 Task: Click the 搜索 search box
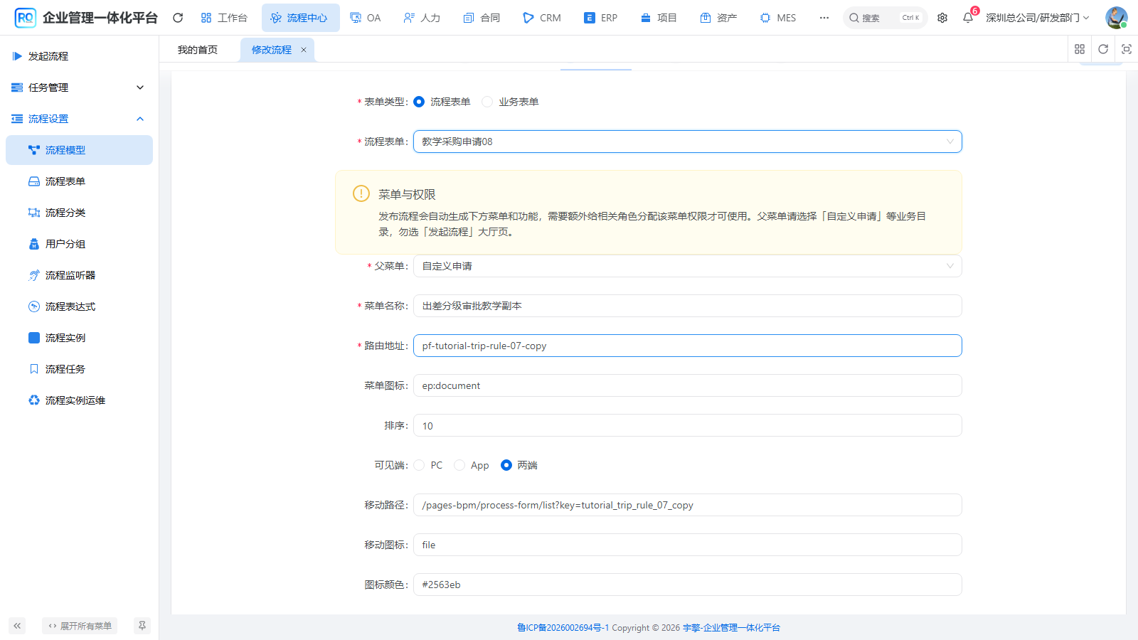(885, 18)
